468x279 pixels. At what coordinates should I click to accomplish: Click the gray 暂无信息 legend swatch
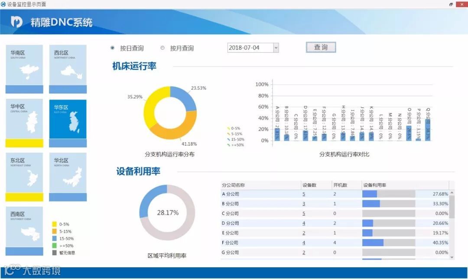54,253
